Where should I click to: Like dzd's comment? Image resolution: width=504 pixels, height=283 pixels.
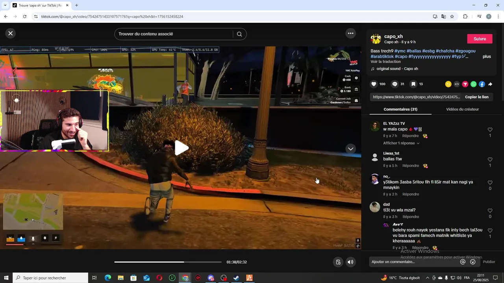pos(490,211)
